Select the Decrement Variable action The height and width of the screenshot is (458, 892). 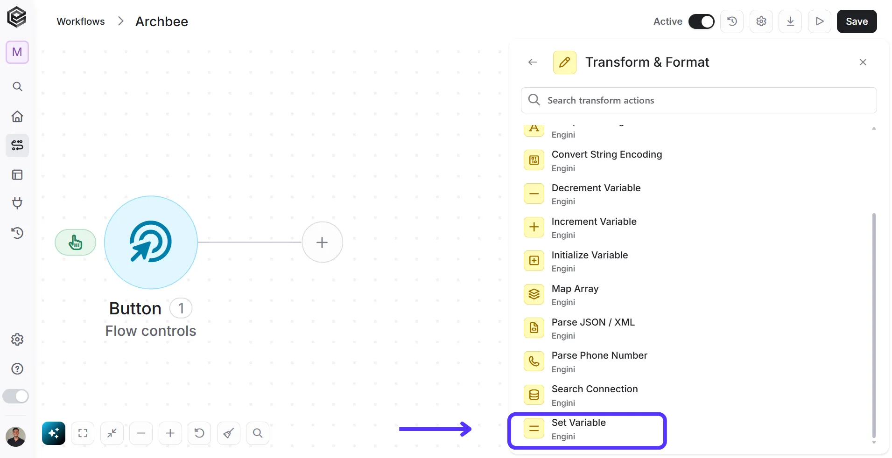click(x=695, y=194)
